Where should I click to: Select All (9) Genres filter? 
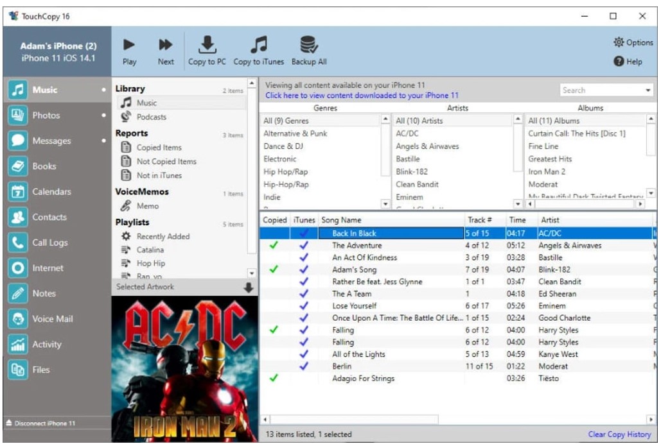click(321, 121)
